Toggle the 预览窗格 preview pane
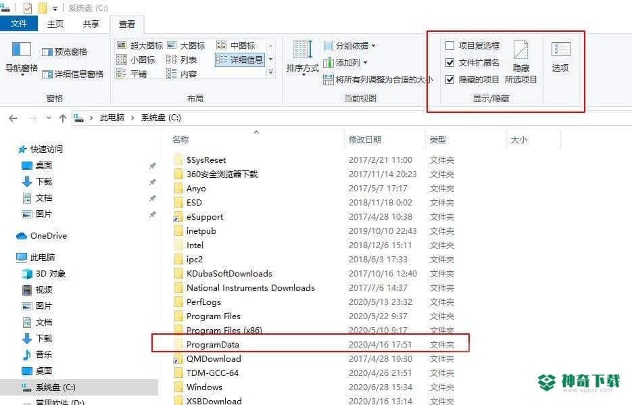The height and width of the screenshot is (405, 632). click(x=64, y=51)
